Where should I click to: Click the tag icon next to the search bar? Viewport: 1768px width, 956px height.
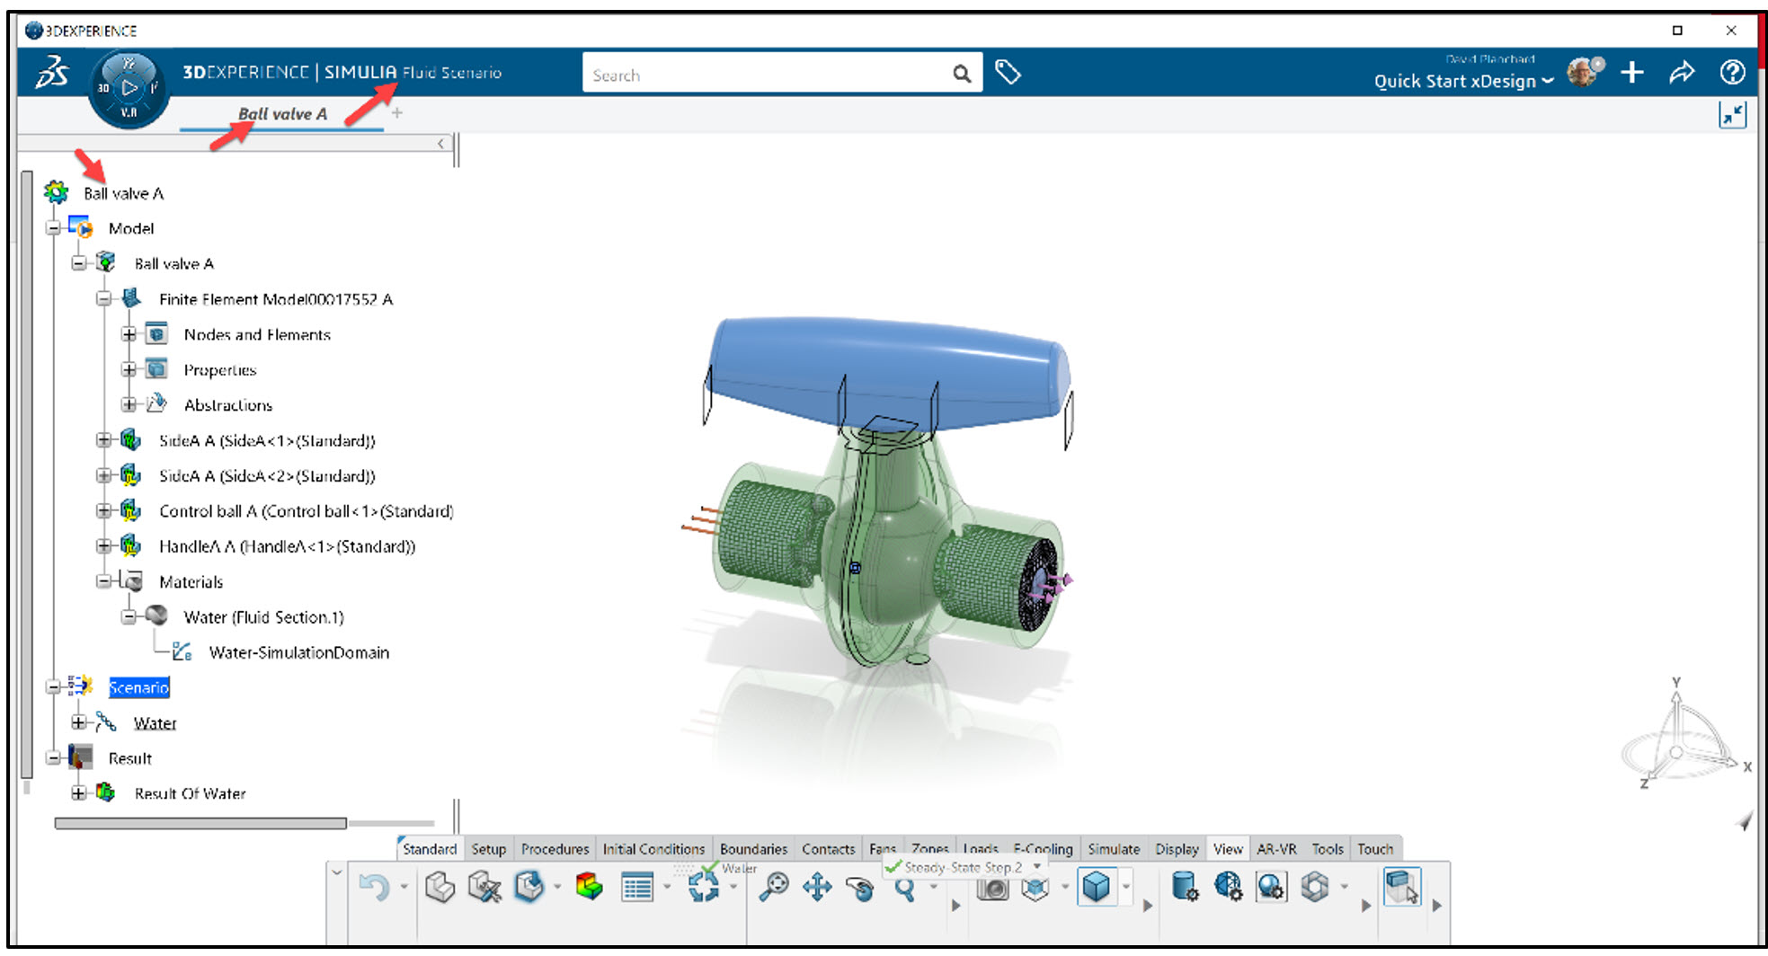coord(1008,73)
